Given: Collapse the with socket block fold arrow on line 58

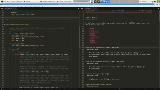Looking at the screenshot, I should coord(4,54).
